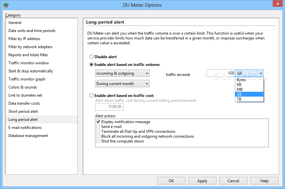Open Traffic monitor window category
The image size is (285, 189).
pyautogui.click(x=41, y=63)
